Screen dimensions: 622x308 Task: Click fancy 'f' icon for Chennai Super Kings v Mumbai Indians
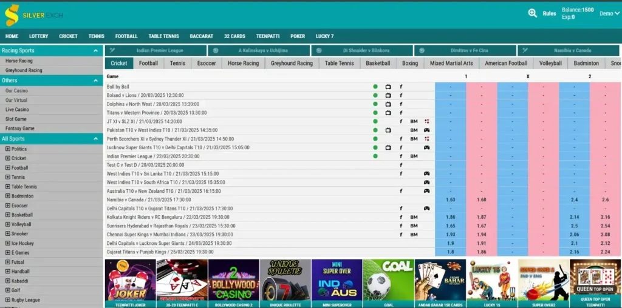pyautogui.click(x=401, y=235)
